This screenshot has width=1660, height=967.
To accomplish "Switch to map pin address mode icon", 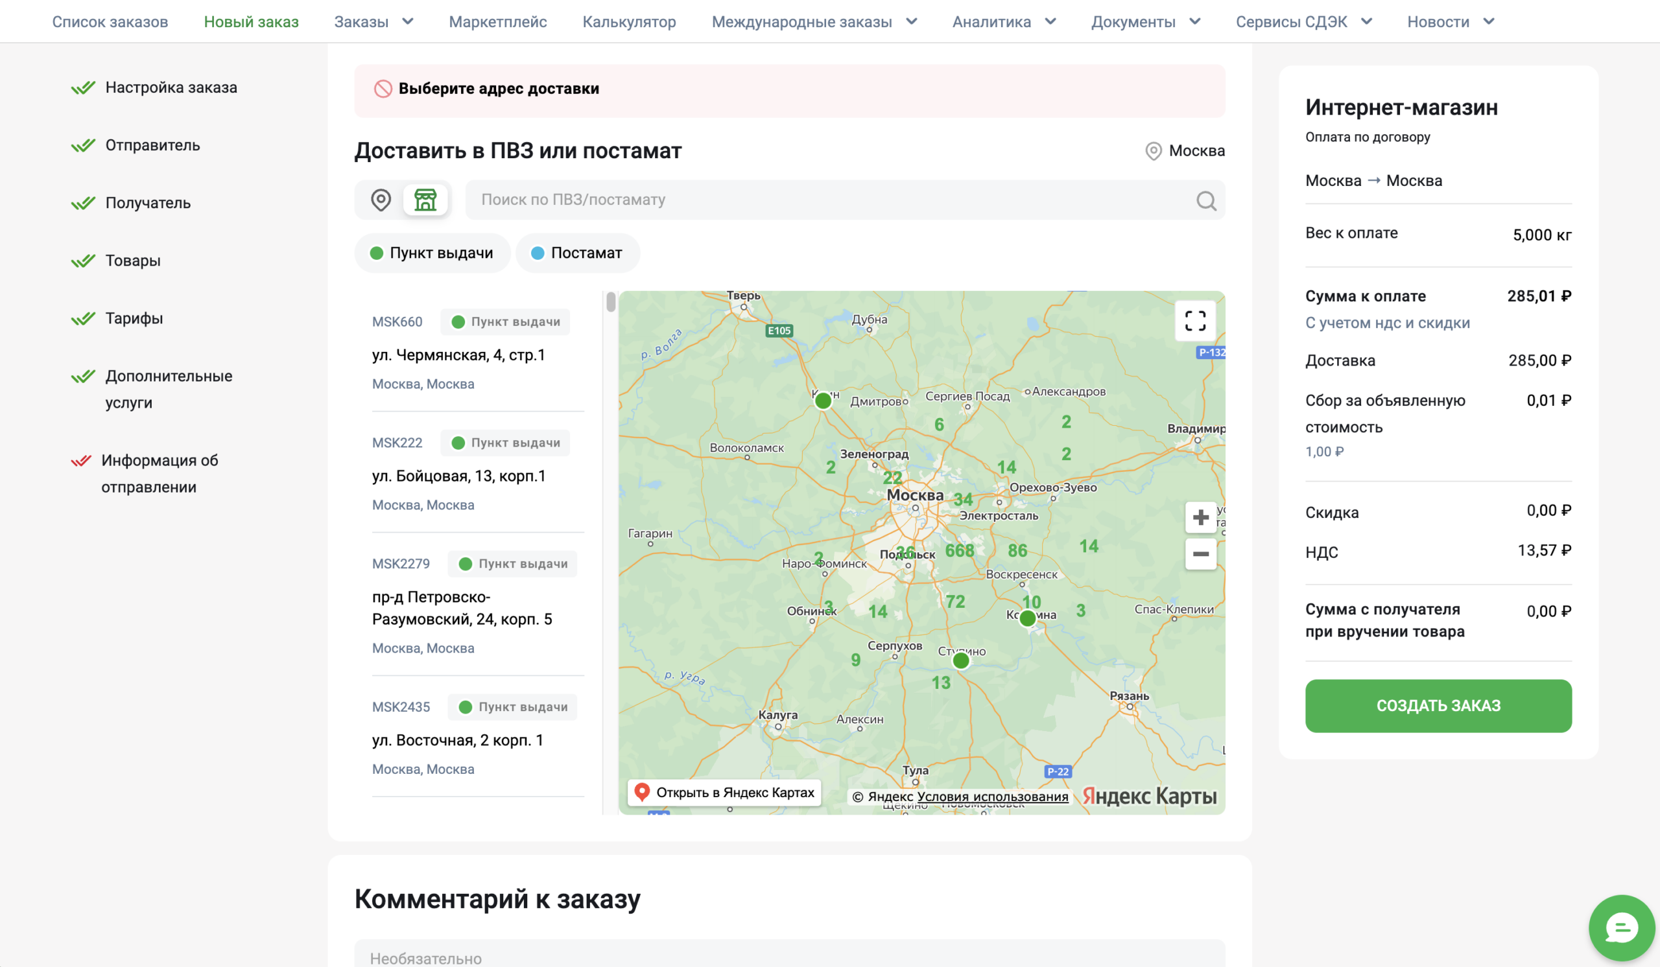I will 381,200.
